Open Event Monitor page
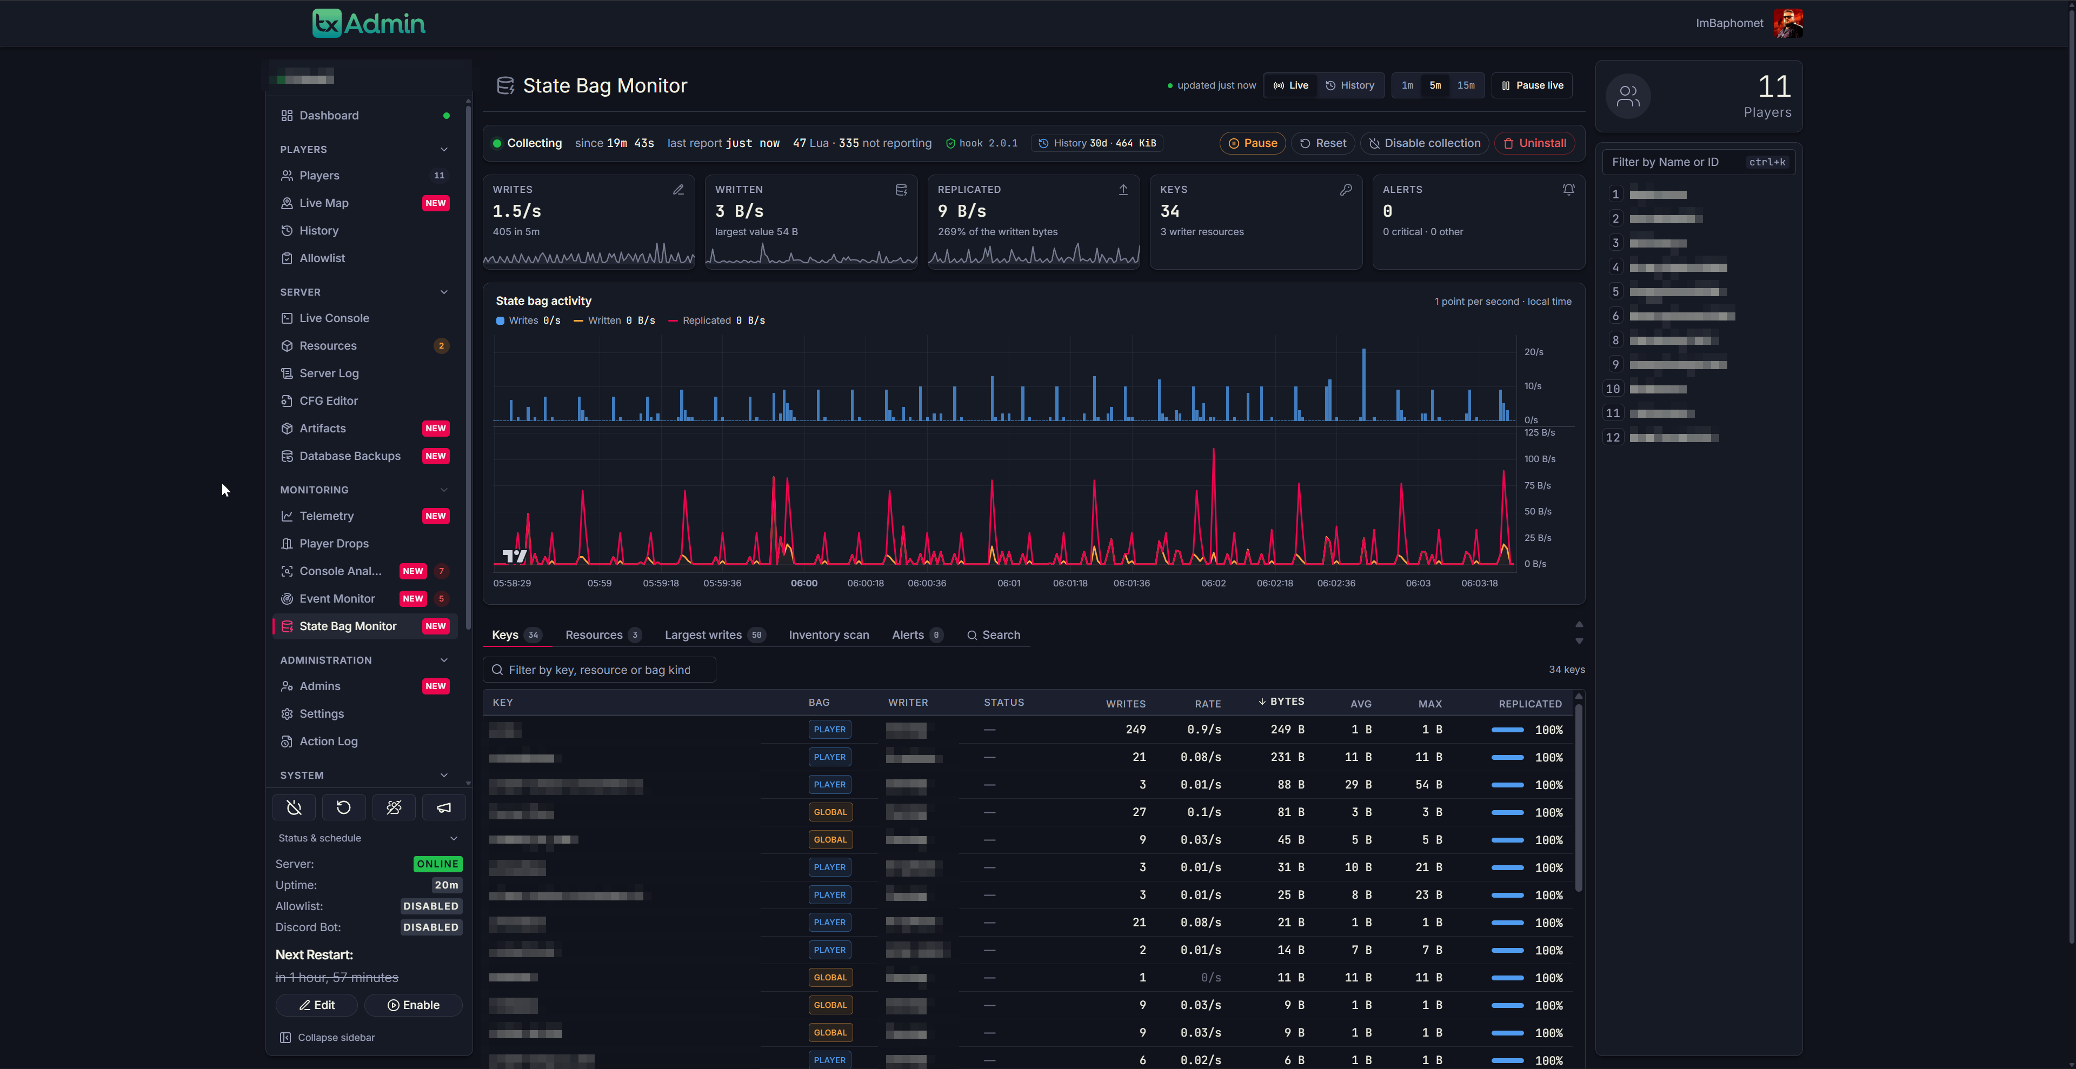2076x1069 pixels. click(365, 599)
